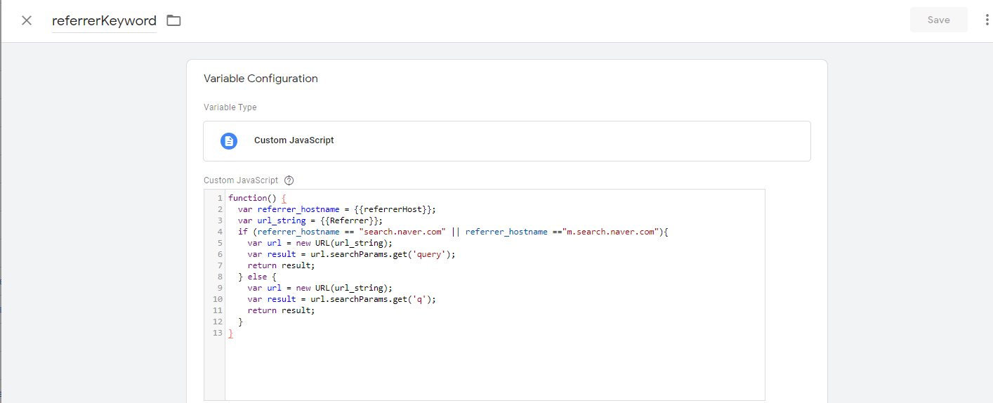Viewport: 993px width, 403px height.
Task: Click line number 13 in the gutter
Action: pos(218,333)
